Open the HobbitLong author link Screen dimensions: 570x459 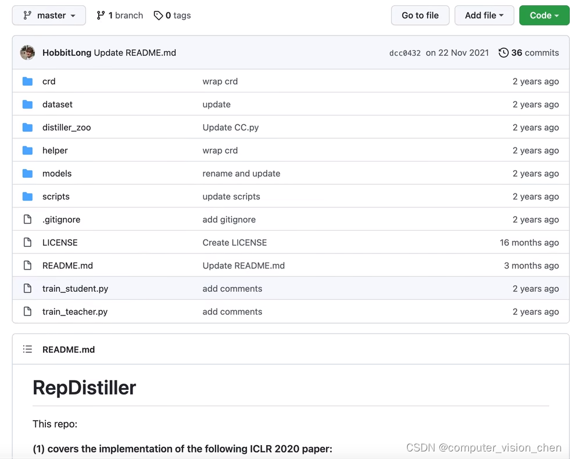pos(67,53)
